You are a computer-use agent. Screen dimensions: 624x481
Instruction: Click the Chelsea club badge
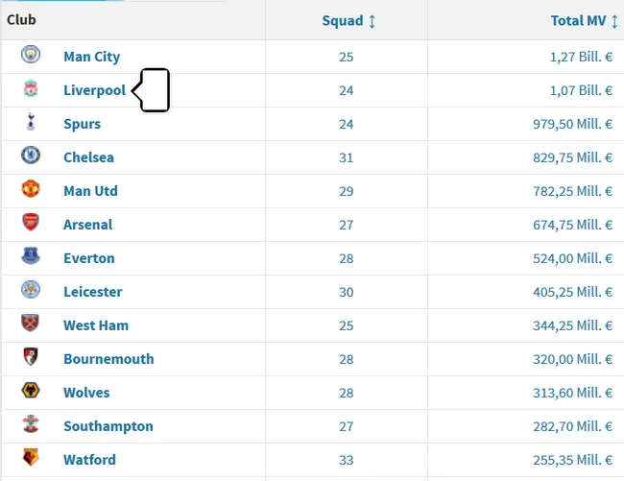(x=31, y=156)
